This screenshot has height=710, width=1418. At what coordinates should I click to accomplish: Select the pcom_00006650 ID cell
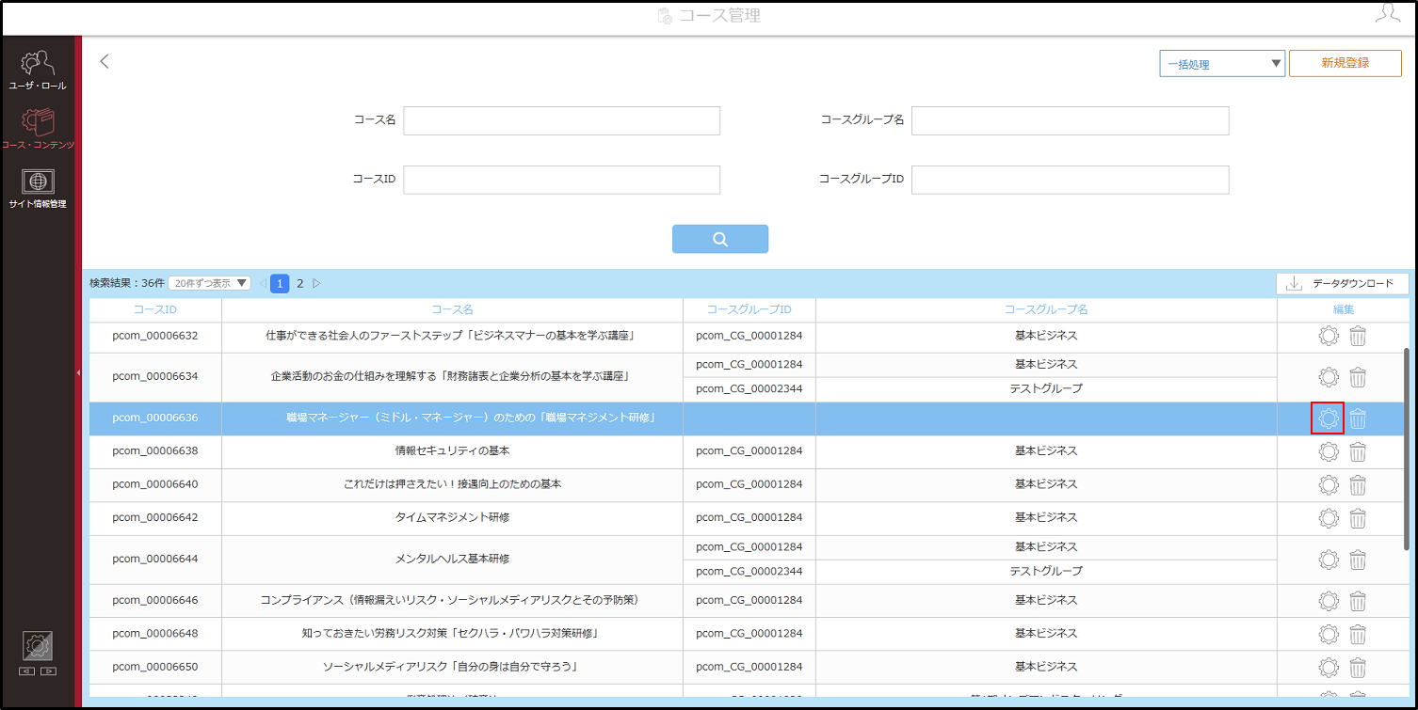[x=155, y=667]
